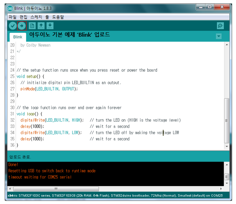Viewport: 236px width, 204px height.
Task: Open the tab options dropdown arrow
Action: (218, 36)
